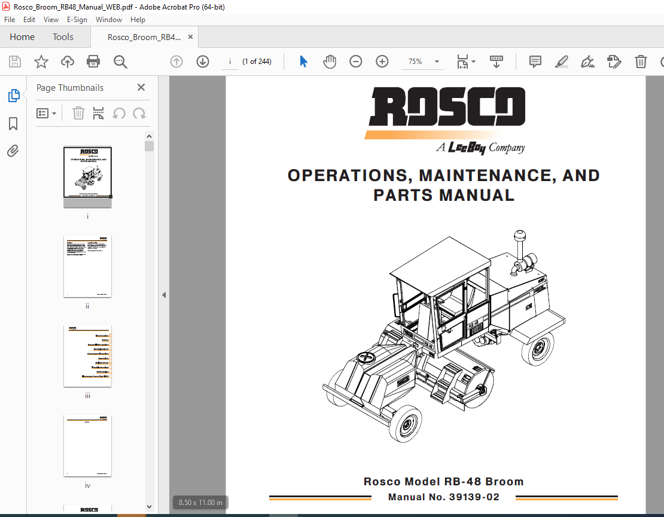Screen dimensions: 664x517
Task: Activate the hand pan tool
Action: [330, 62]
